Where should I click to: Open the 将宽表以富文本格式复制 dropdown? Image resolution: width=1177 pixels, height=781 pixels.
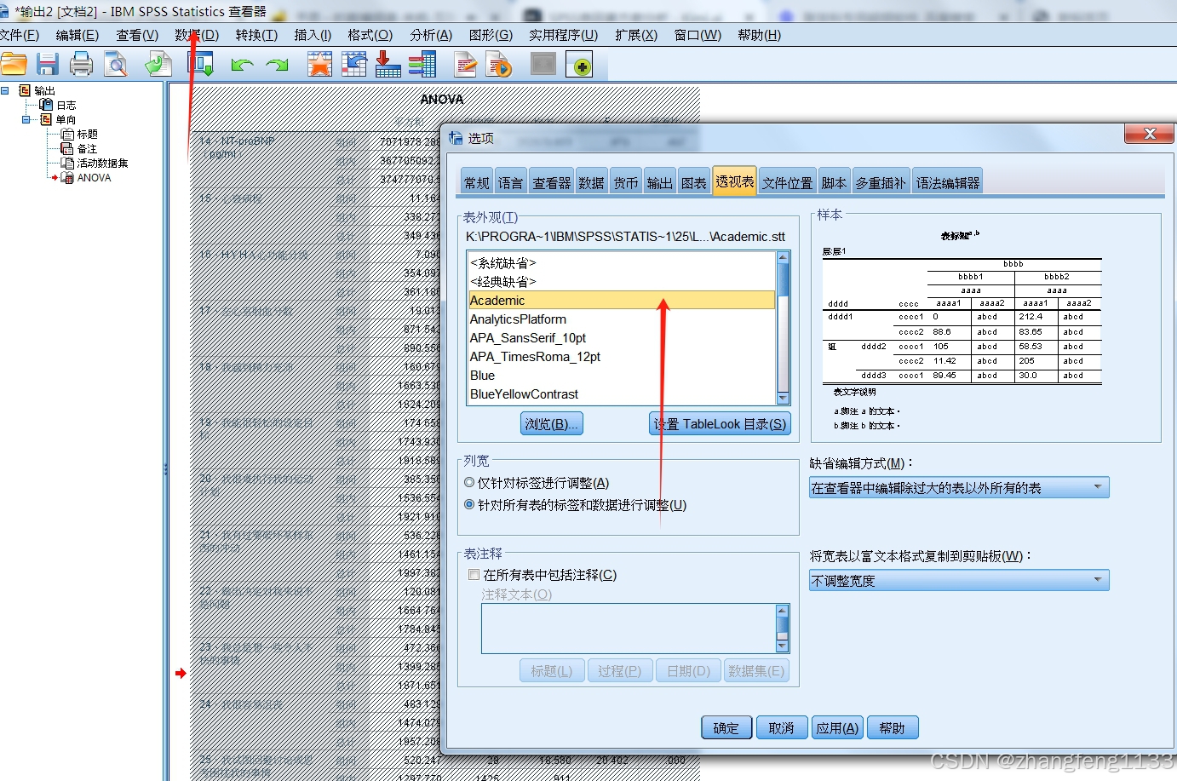click(959, 580)
